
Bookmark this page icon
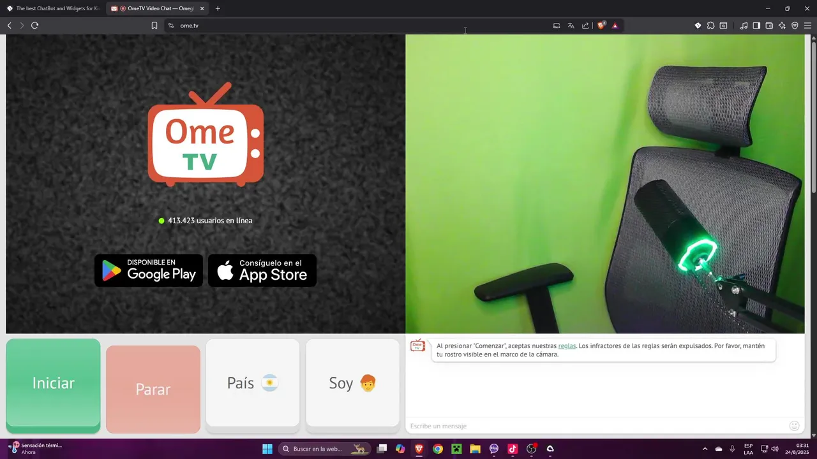pos(154,25)
